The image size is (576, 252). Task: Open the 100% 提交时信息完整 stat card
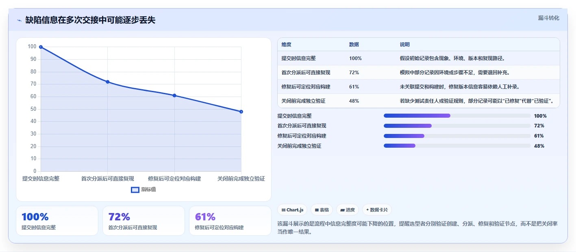pyautogui.click(x=57, y=221)
